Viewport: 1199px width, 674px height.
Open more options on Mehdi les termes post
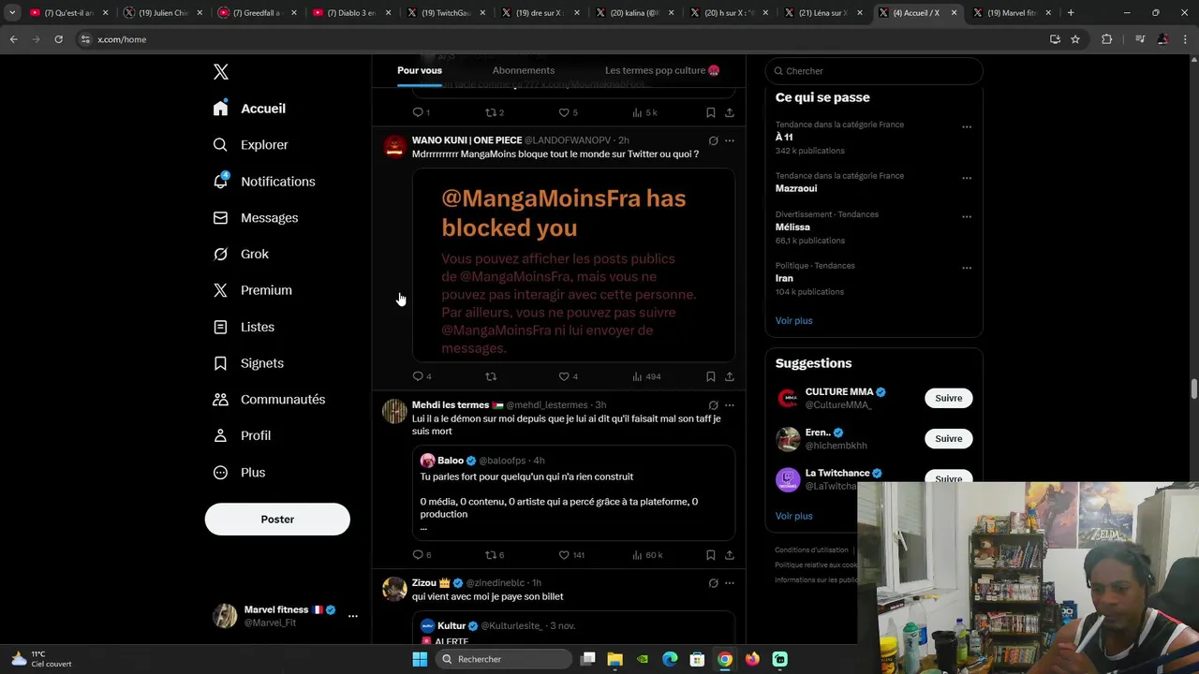pyautogui.click(x=730, y=405)
